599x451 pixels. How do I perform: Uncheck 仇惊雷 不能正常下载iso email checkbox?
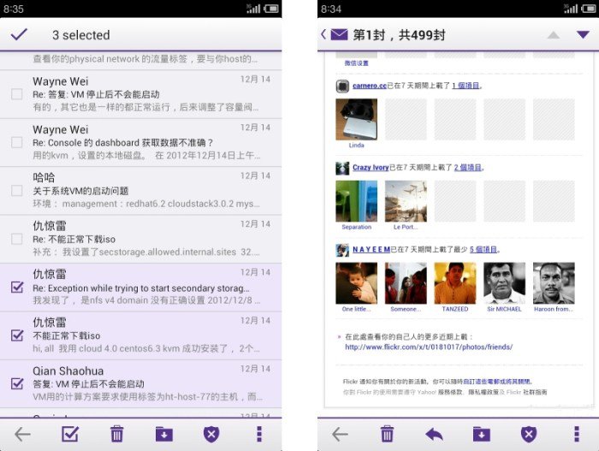tap(17, 335)
